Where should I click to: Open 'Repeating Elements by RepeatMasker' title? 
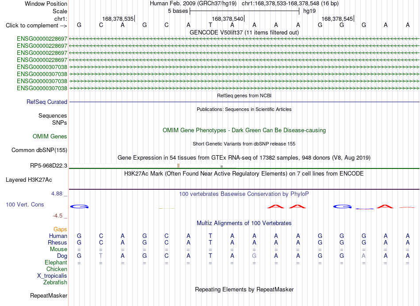tap(244, 289)
